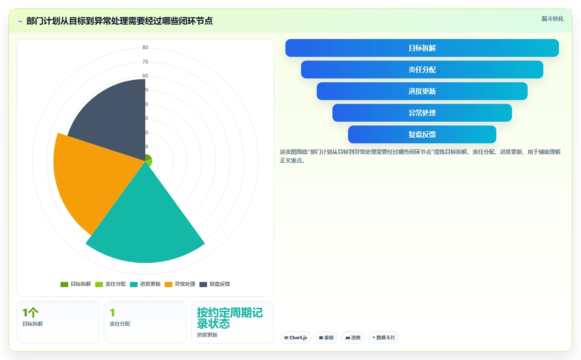Select the 复盘反馈 funnel bar
Viewport: 581px width, 360px height.
(422, 134)
